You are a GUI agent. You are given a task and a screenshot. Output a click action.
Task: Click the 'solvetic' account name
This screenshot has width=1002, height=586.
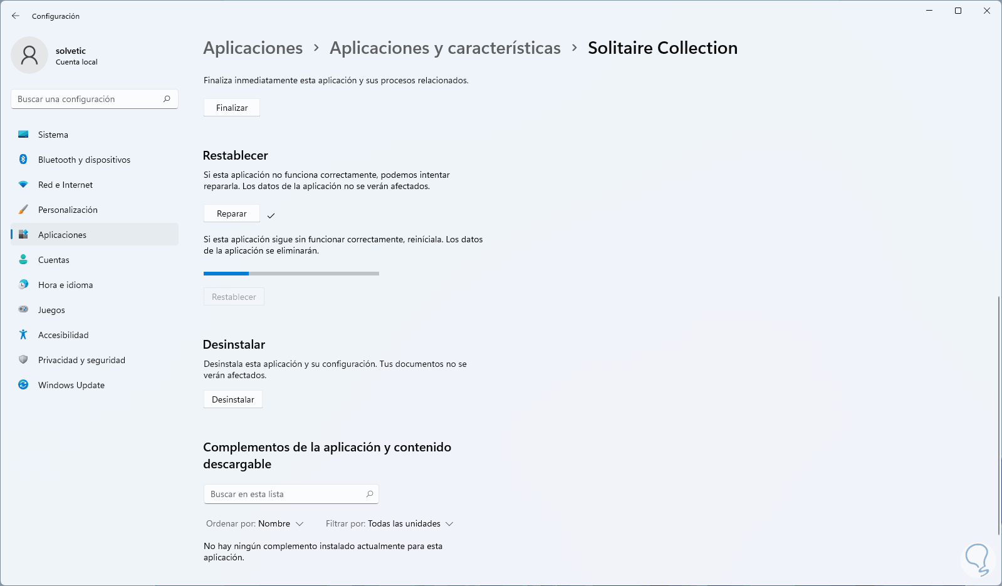(x=71, y=51)
